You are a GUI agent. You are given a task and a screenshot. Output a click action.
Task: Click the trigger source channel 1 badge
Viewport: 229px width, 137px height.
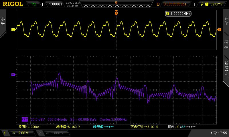(207, 4)
